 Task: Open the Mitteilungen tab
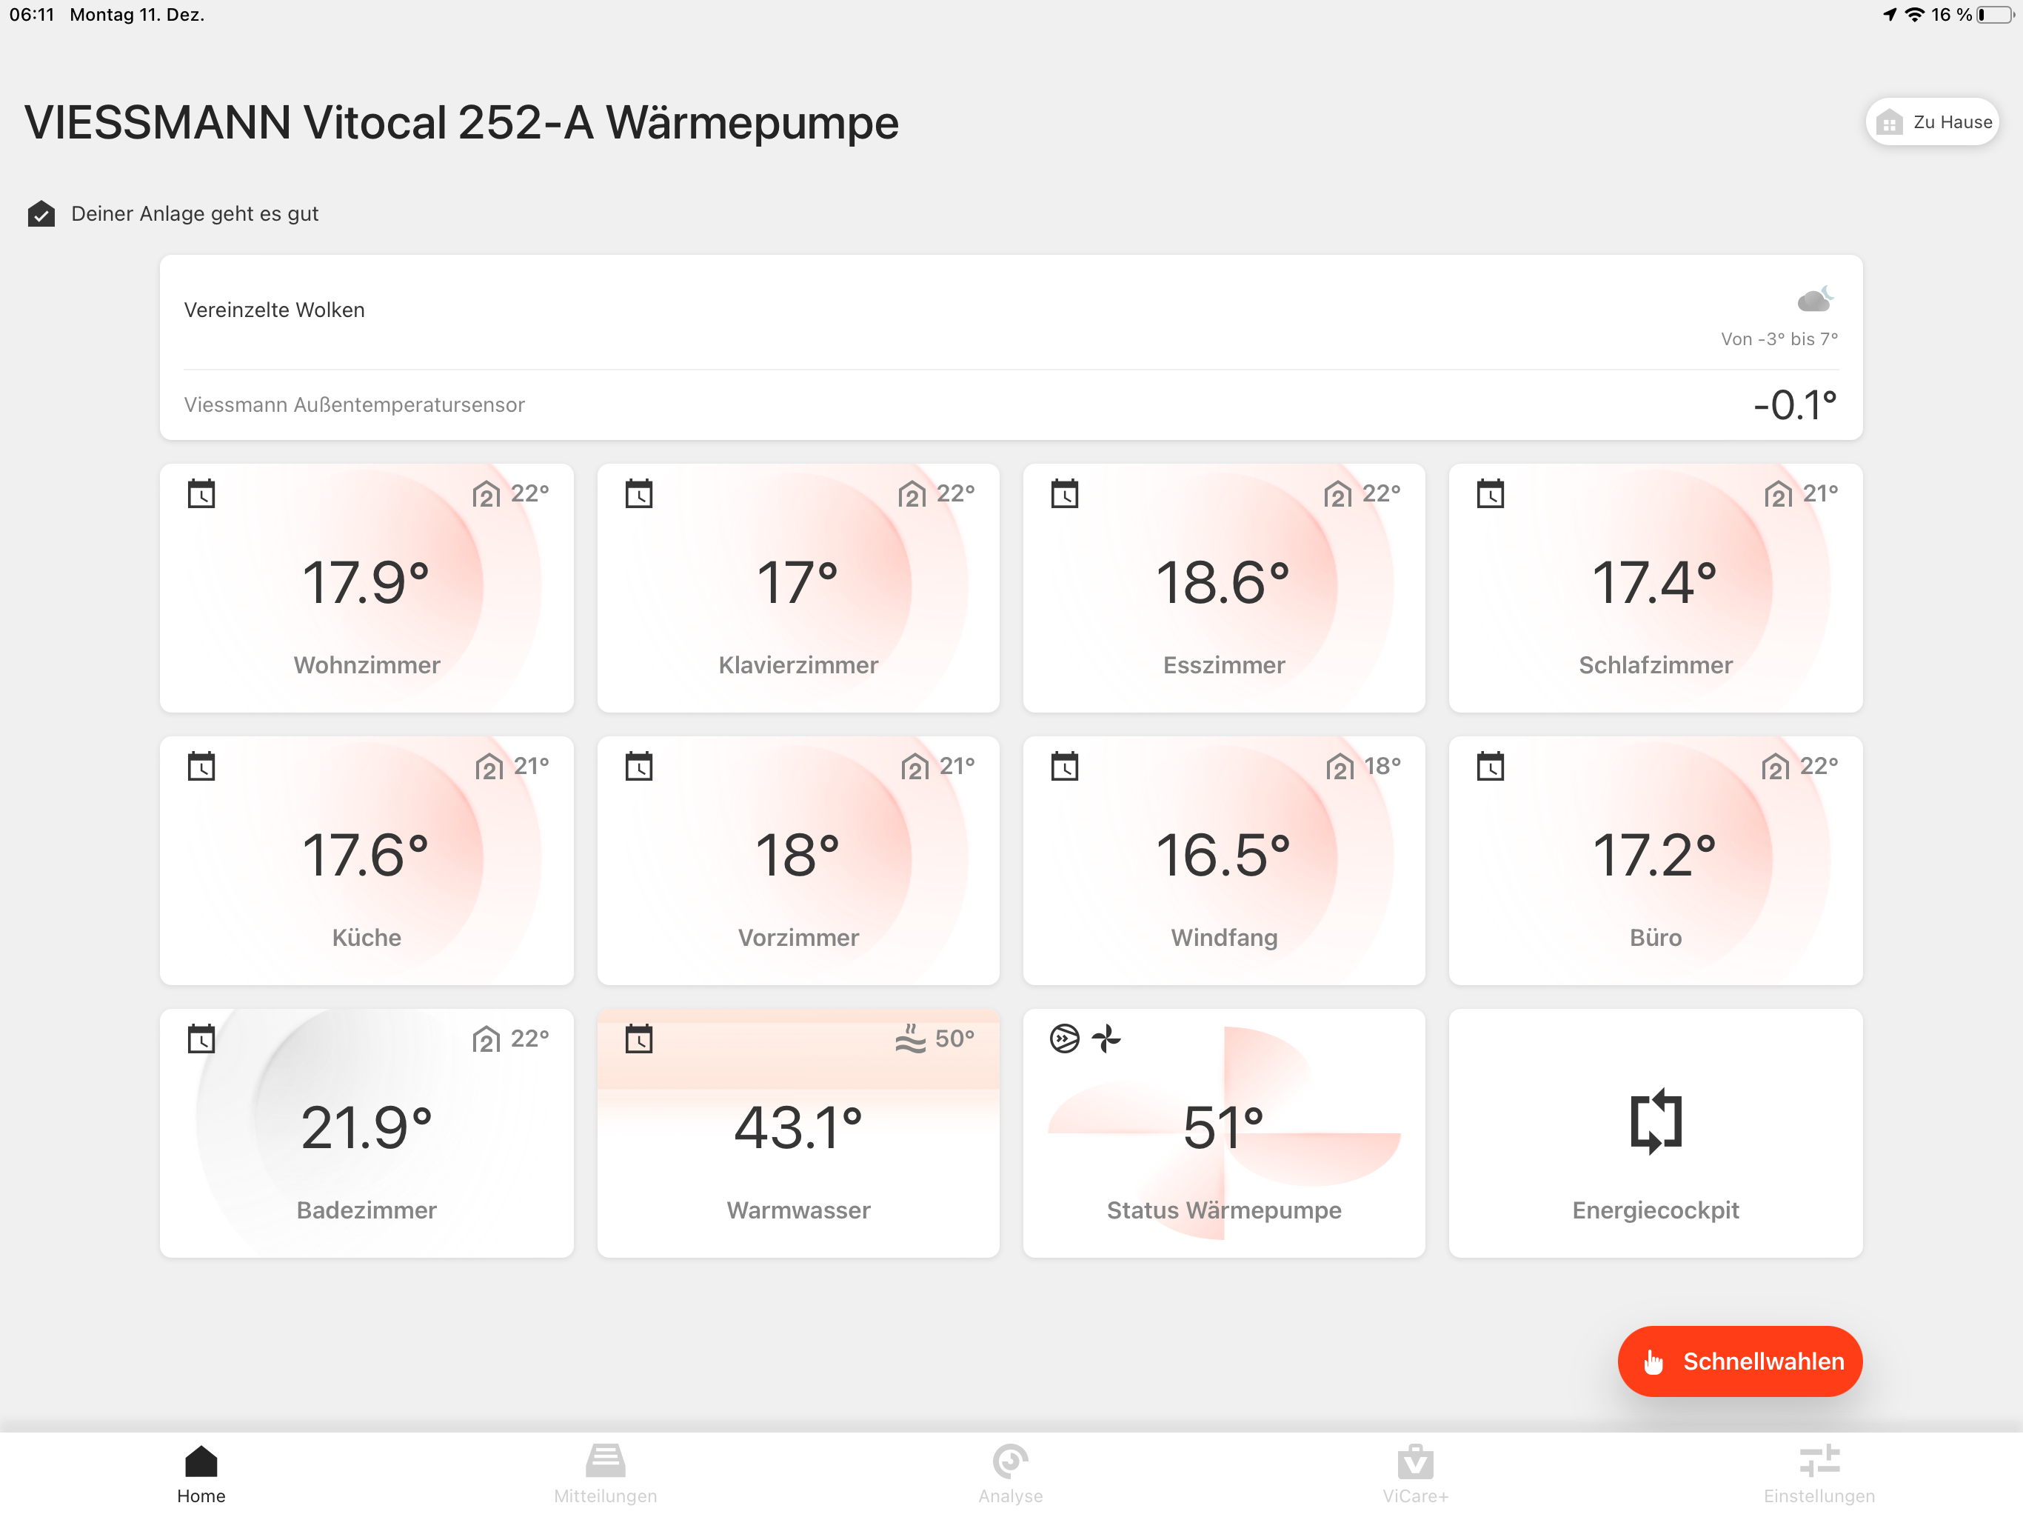[x=606, y=1472]
